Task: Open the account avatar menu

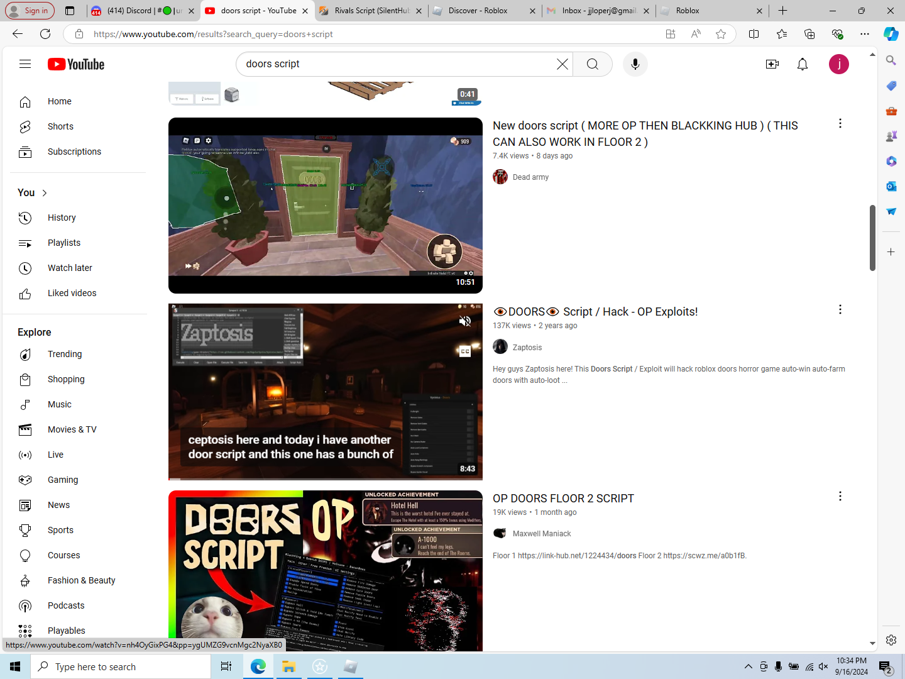Action: point(839,64)
